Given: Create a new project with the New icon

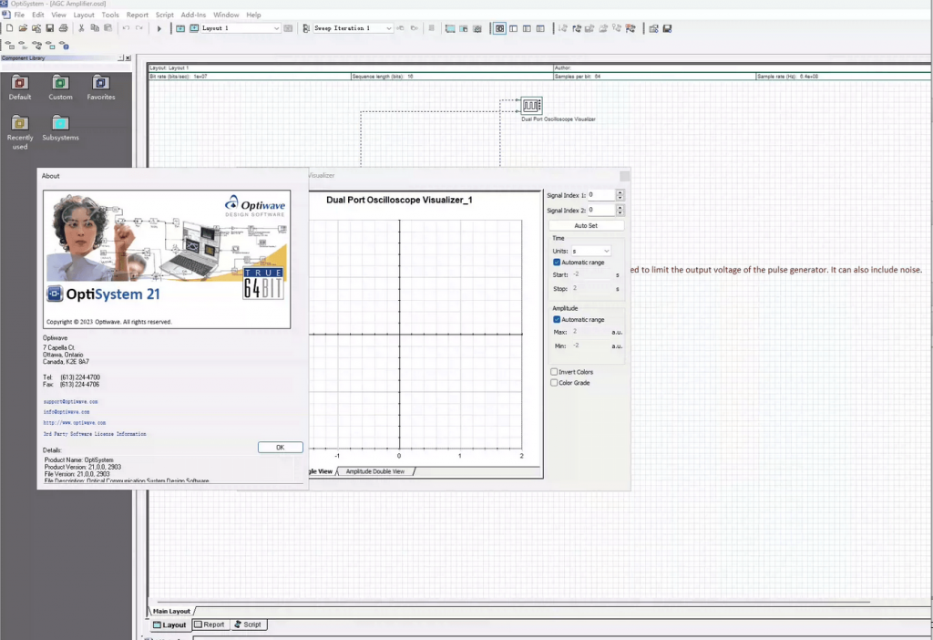Looking at the screenshot, I should (9, 28).
